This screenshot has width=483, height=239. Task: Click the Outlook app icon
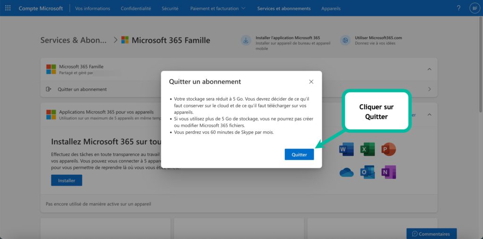coord(367,172)
